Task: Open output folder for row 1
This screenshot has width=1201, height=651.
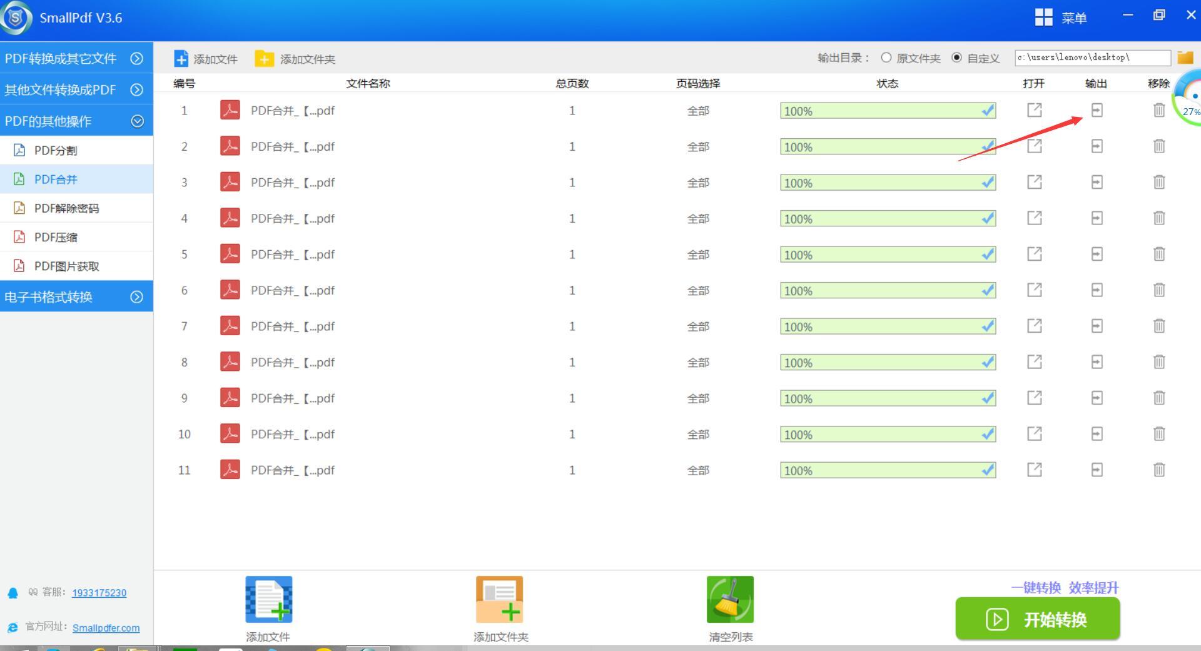Action: click(x=1097, y=110)
